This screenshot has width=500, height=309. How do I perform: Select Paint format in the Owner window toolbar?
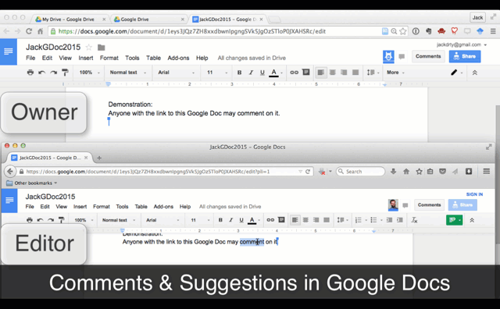tap(65, 73)
